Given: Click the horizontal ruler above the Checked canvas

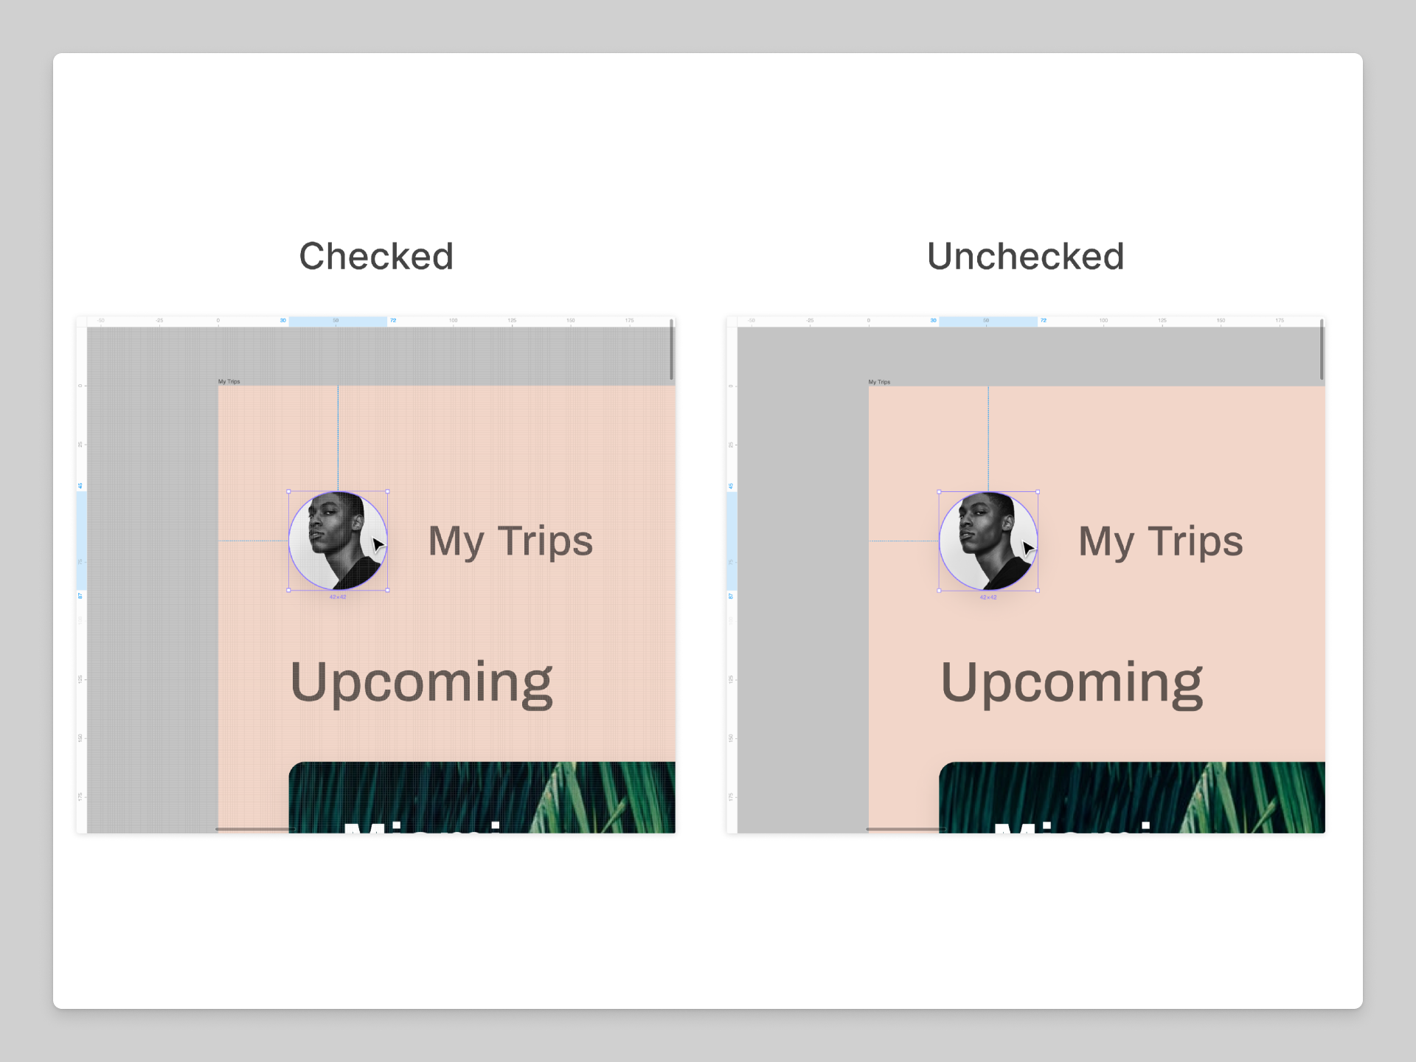Looking at the screenshot, I should [479, 321].
